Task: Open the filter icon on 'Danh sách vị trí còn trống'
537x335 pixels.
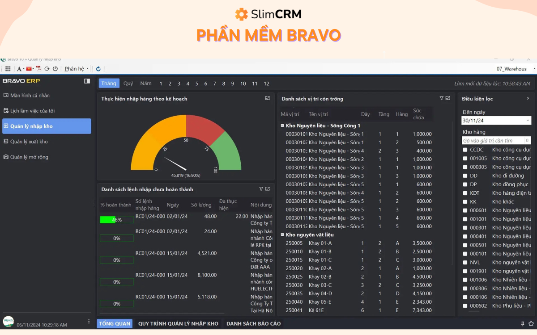Action: tap(441, 99)
